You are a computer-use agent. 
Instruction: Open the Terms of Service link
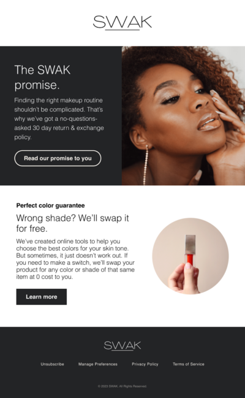tap(189, 364)
